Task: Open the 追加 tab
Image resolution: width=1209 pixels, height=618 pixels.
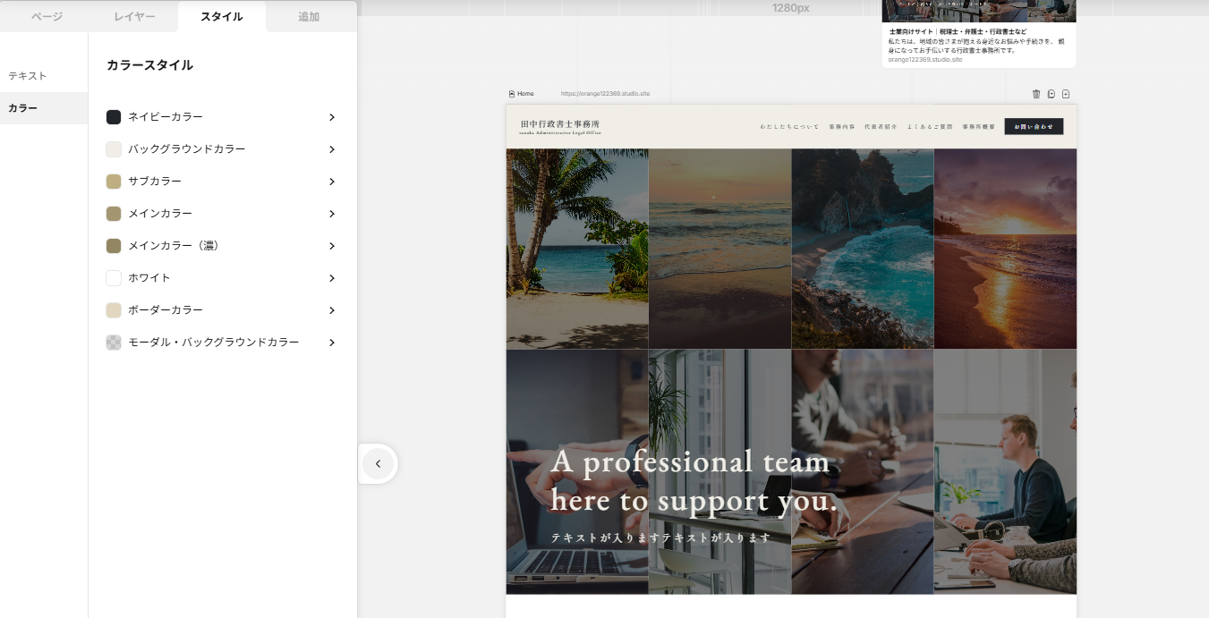Action: [309, 17]
